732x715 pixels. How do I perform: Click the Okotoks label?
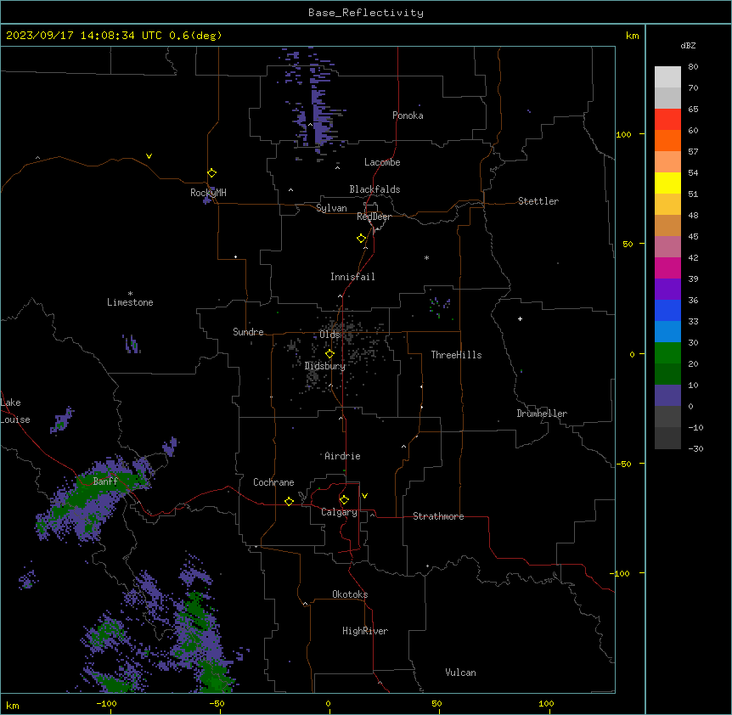pos(350,594)
